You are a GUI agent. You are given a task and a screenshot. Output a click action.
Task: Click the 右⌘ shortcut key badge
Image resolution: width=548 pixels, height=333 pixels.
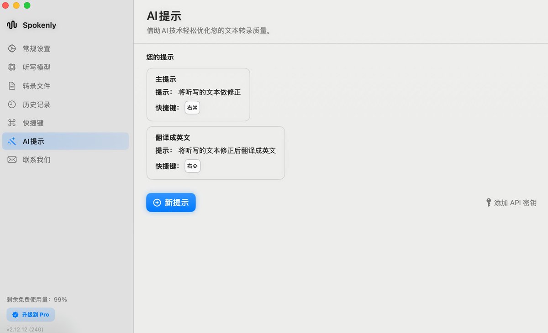192,108
